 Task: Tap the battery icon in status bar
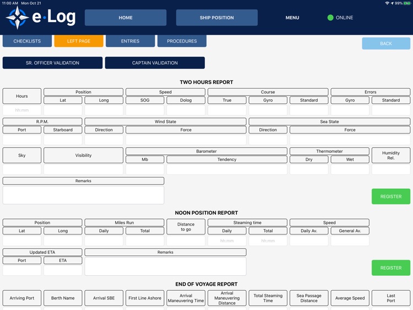pyautogui.click(x=407, y=3)
